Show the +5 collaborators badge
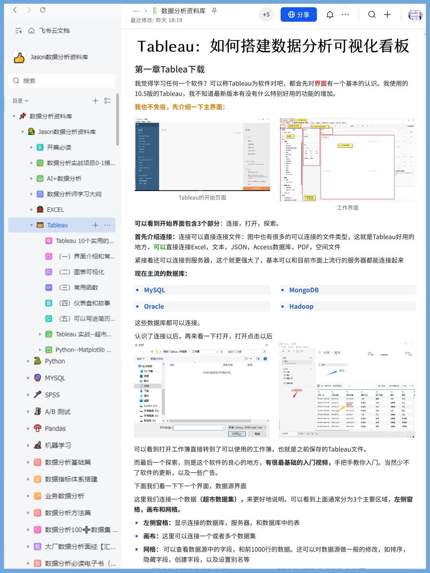The image size is (430, 573). (266, 15)
